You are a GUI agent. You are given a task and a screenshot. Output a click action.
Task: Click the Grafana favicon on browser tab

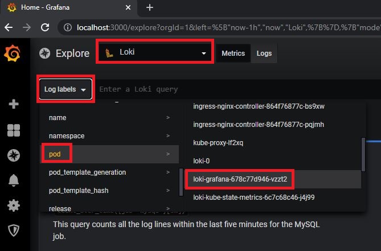12,7
